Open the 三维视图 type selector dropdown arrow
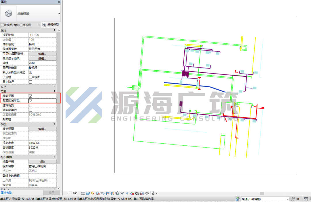 coord(59,14)
